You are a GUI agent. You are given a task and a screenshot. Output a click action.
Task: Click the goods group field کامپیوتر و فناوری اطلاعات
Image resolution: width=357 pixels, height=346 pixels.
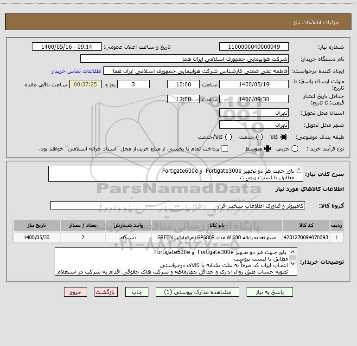pyautogui.click(x=178, y=205)
